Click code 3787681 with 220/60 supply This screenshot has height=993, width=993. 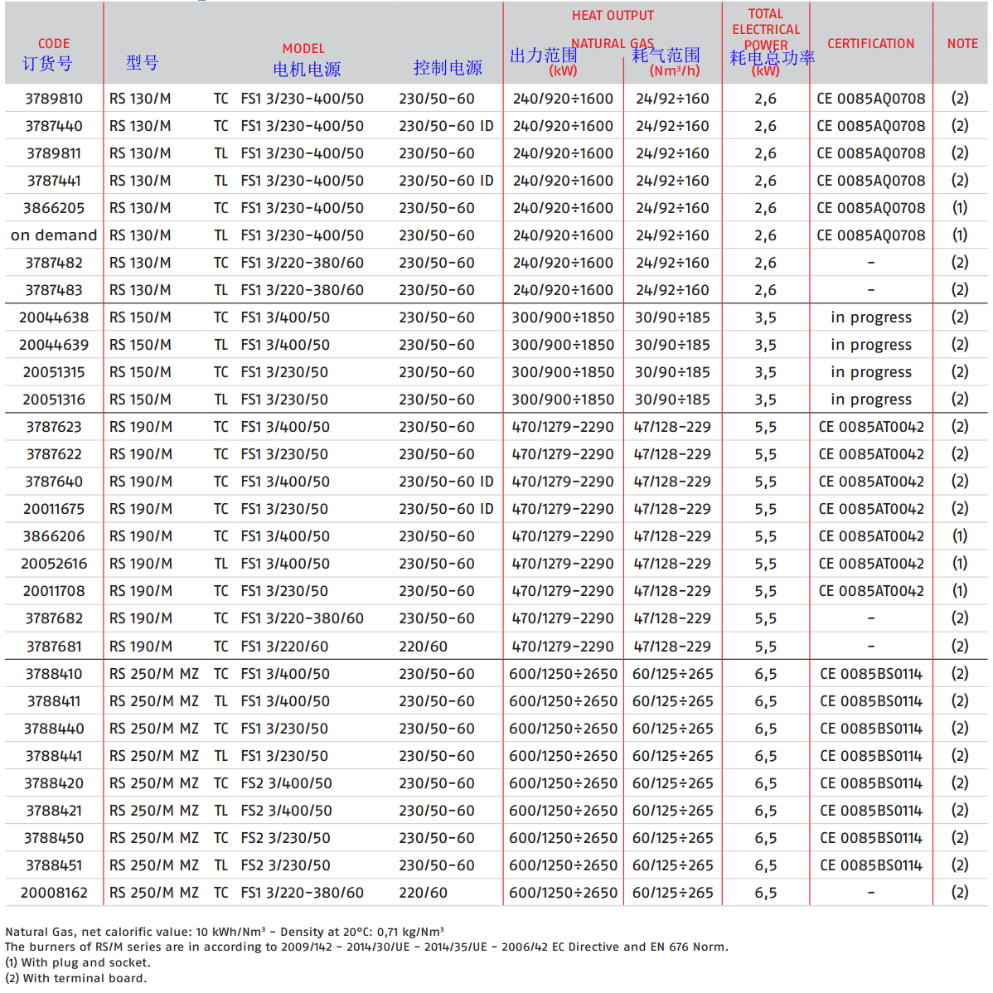point(54,647)
